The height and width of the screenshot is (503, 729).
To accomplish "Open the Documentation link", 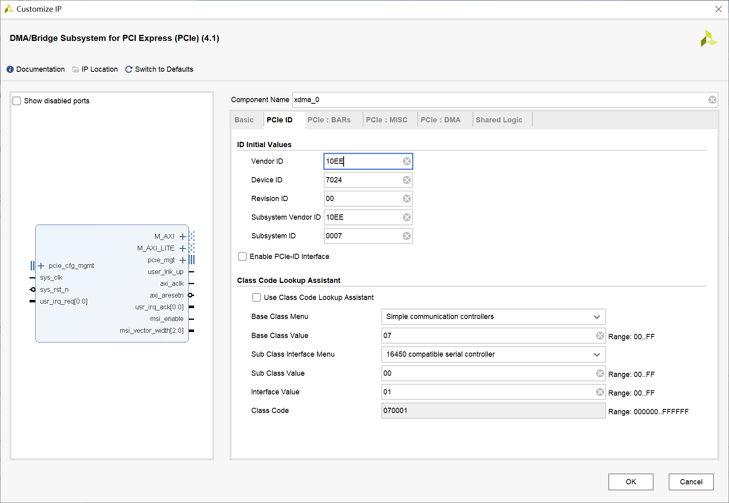I will (x=41, y=69).
